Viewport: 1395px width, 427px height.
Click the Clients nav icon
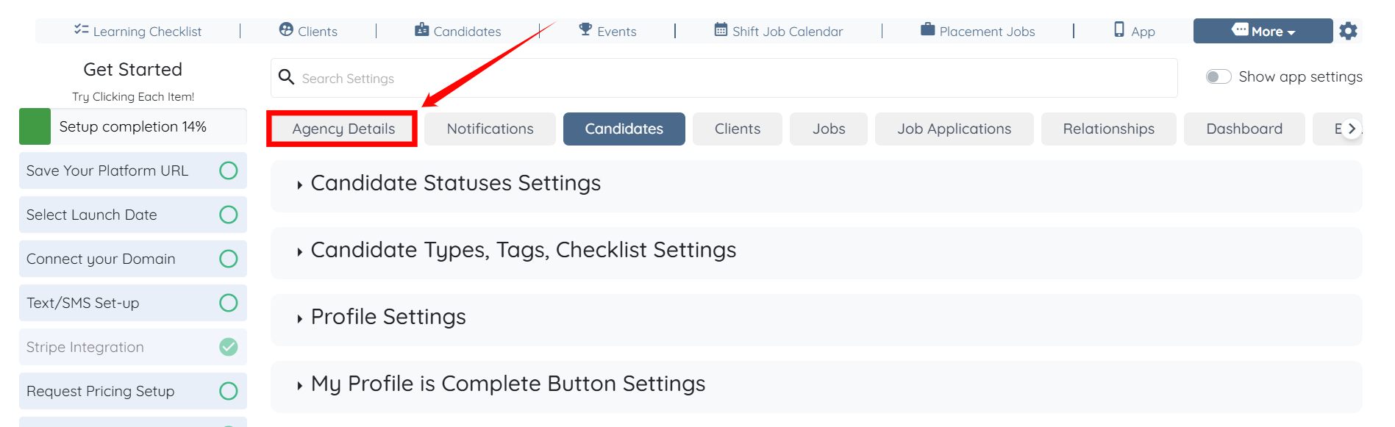tap(286, 30)
